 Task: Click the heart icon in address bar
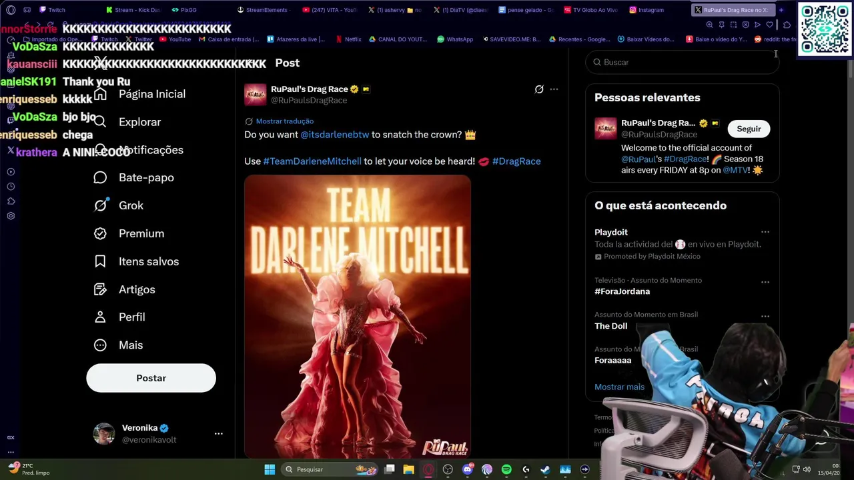click(x=769, y=25)
